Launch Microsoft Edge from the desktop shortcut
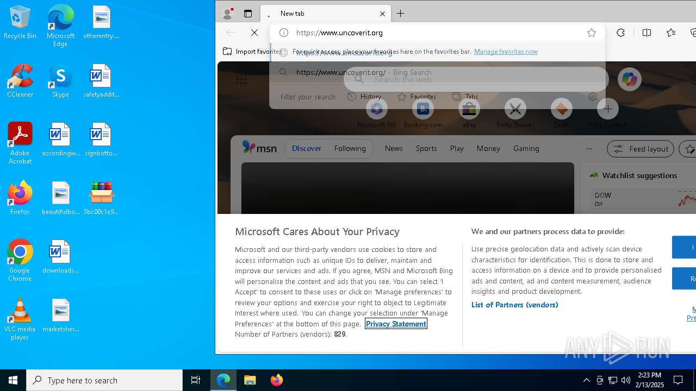 (60, 26)
